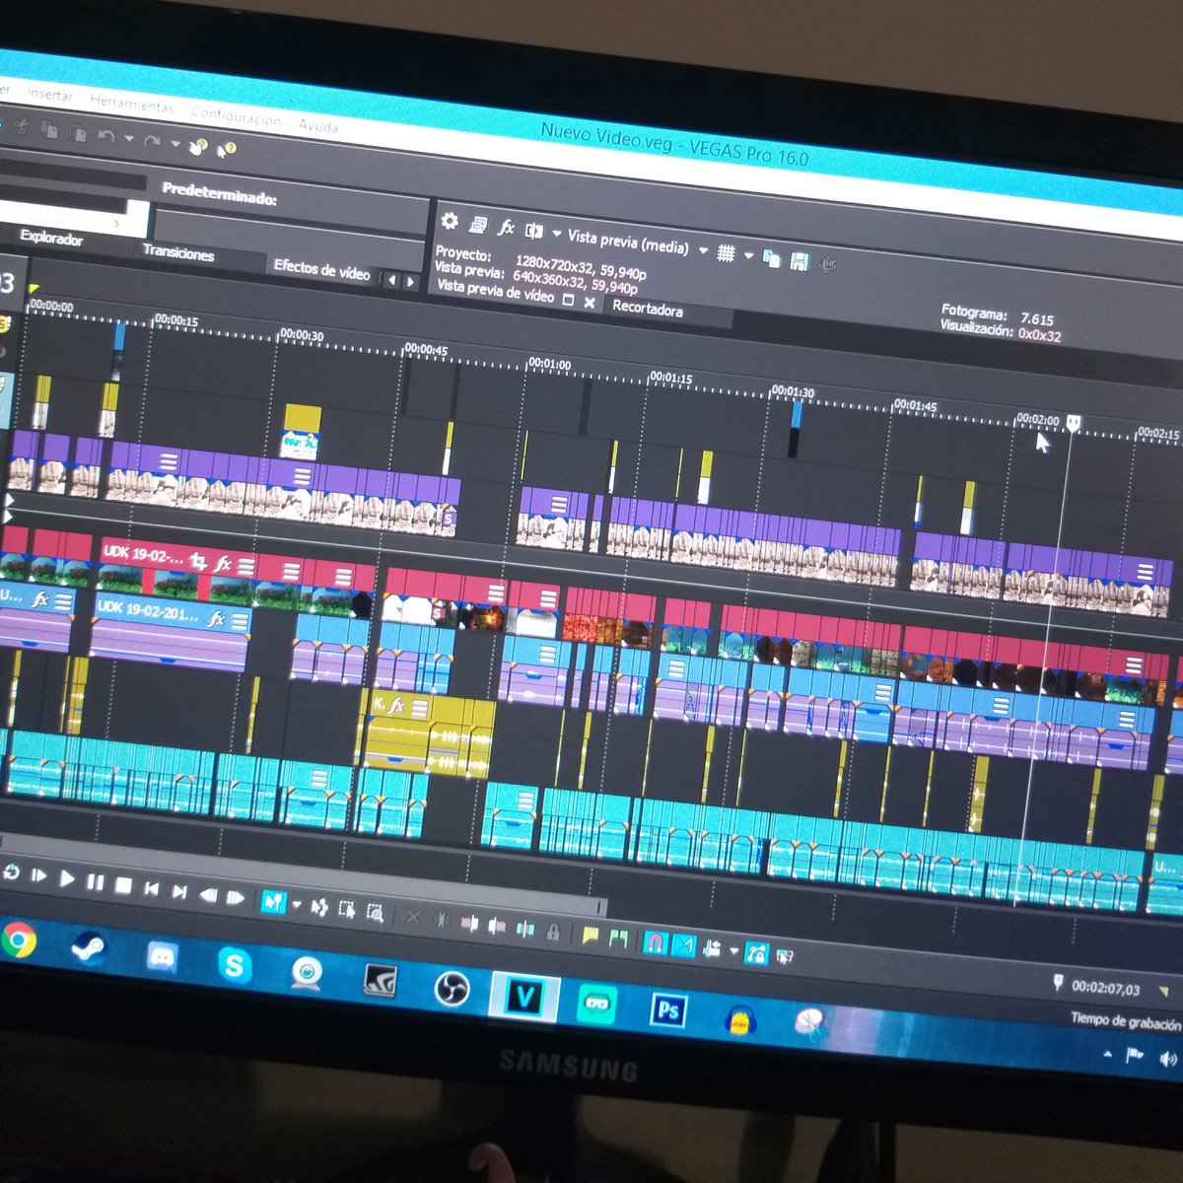This screenshot has width=1183, height=1183.
Task: Toggle ignore event grouping
Action: tap(784, 954)
